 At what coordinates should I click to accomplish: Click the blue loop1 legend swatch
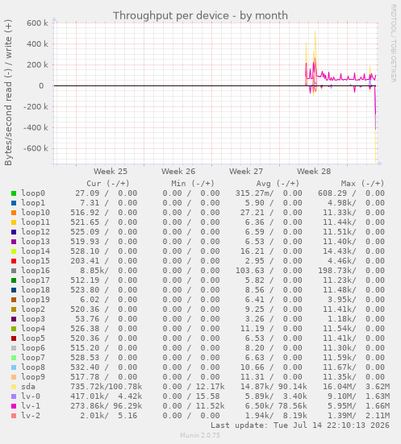tap(14, 203)
